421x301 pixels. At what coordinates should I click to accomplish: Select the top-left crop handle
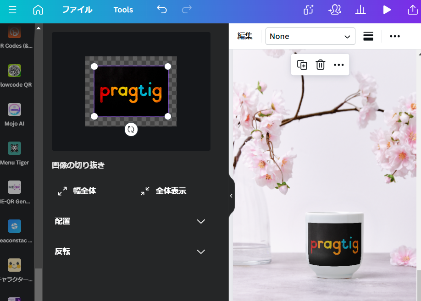pyautogui.click(x=94, y=66)
